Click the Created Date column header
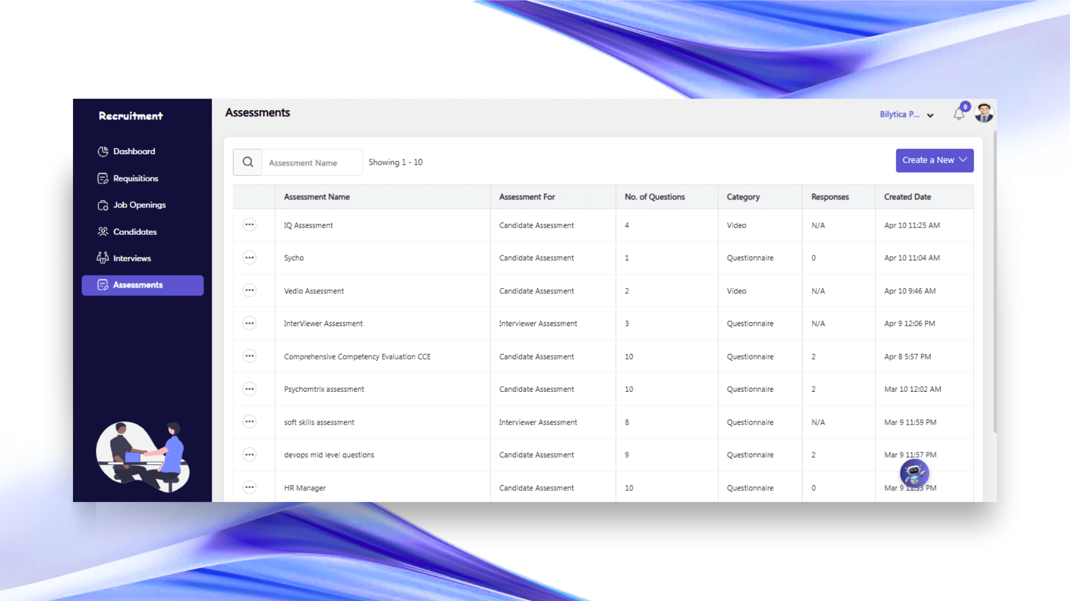The image size is (1070, 601). 907,197
